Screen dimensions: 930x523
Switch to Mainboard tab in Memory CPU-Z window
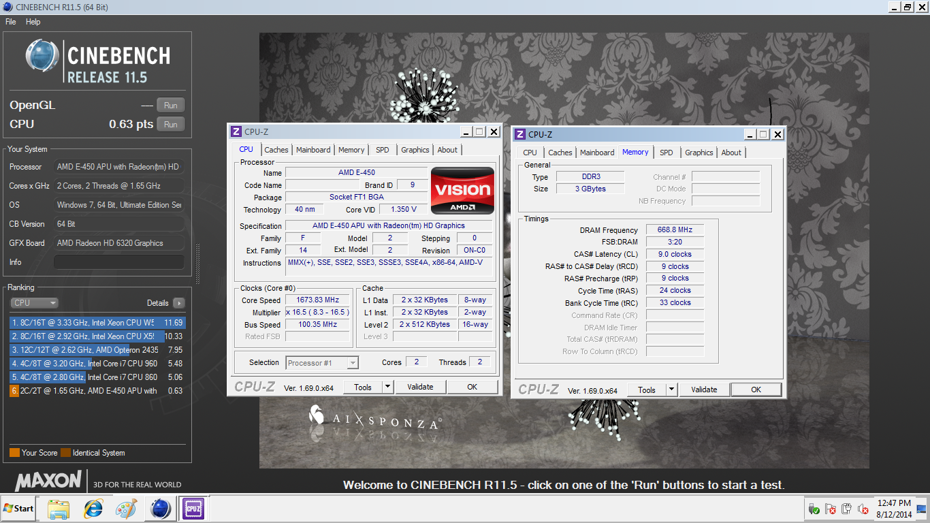(597, 153)
